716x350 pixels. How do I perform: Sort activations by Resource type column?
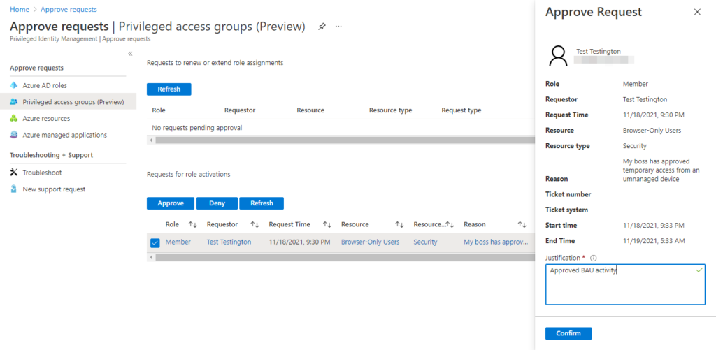[x=450, y=224]
